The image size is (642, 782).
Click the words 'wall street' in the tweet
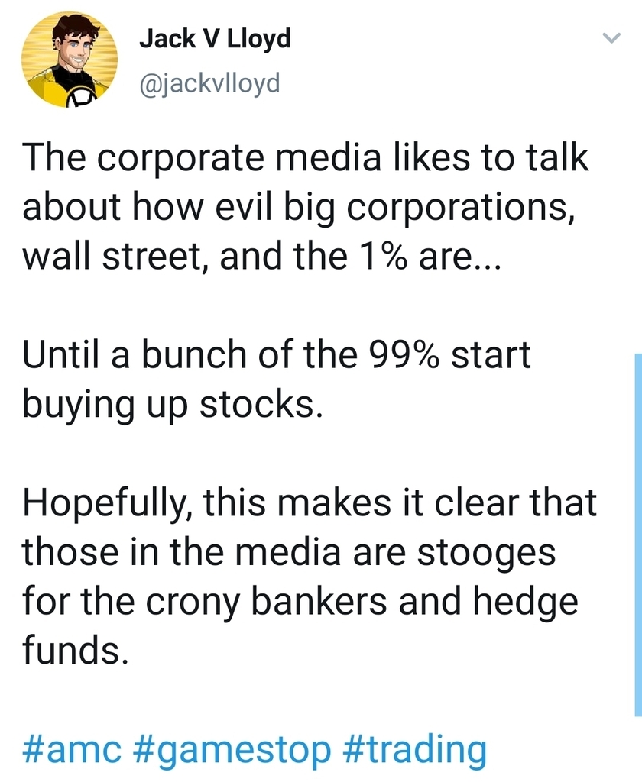click(112, 257)
